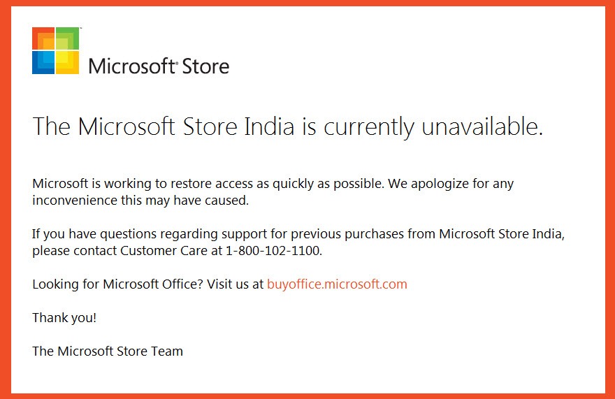Screen dimensions: 615x399
Task: Click the 'Thank you!' line
Action: click(64, 317)
